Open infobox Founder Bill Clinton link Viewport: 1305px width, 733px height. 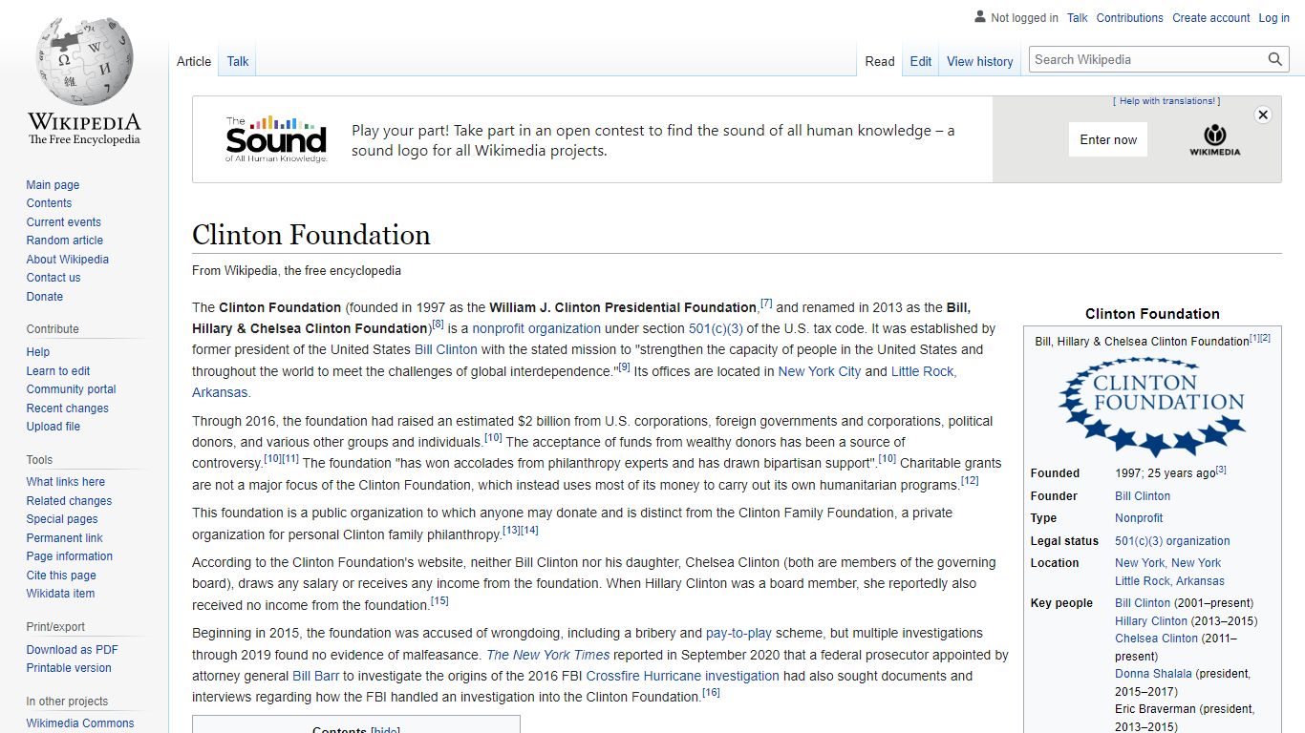click(x=1143, y=496)
